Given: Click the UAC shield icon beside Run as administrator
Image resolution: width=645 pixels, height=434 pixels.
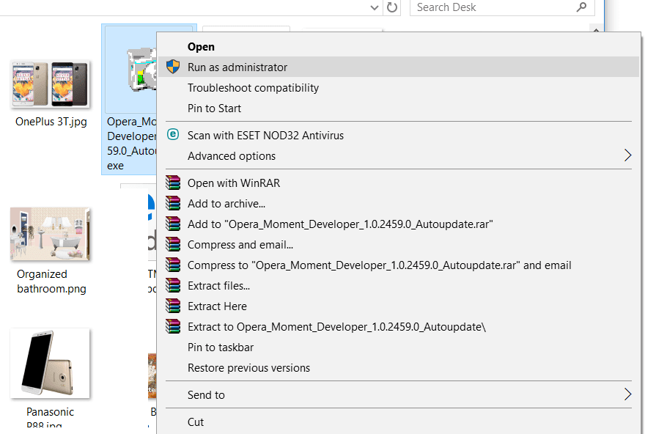Looking at the screenshot, I should coord(173,67).
